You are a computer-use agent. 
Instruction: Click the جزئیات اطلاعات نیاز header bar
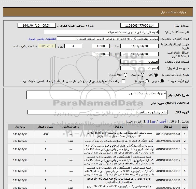[x=98, y=12]
